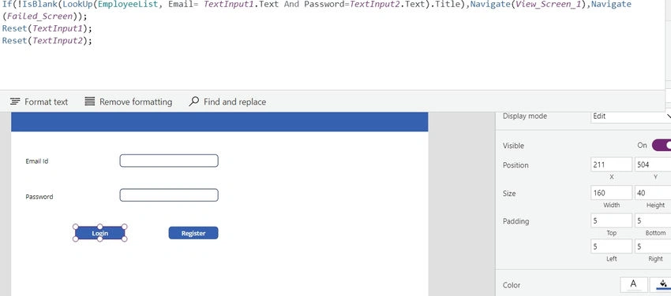Click the Display mode property label

click(x=525, y=116)
